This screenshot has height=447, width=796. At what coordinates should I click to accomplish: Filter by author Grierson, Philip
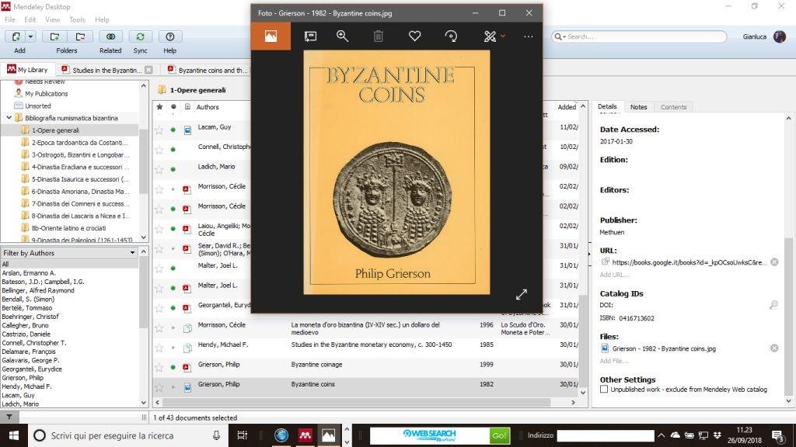(x=23, y=378)
